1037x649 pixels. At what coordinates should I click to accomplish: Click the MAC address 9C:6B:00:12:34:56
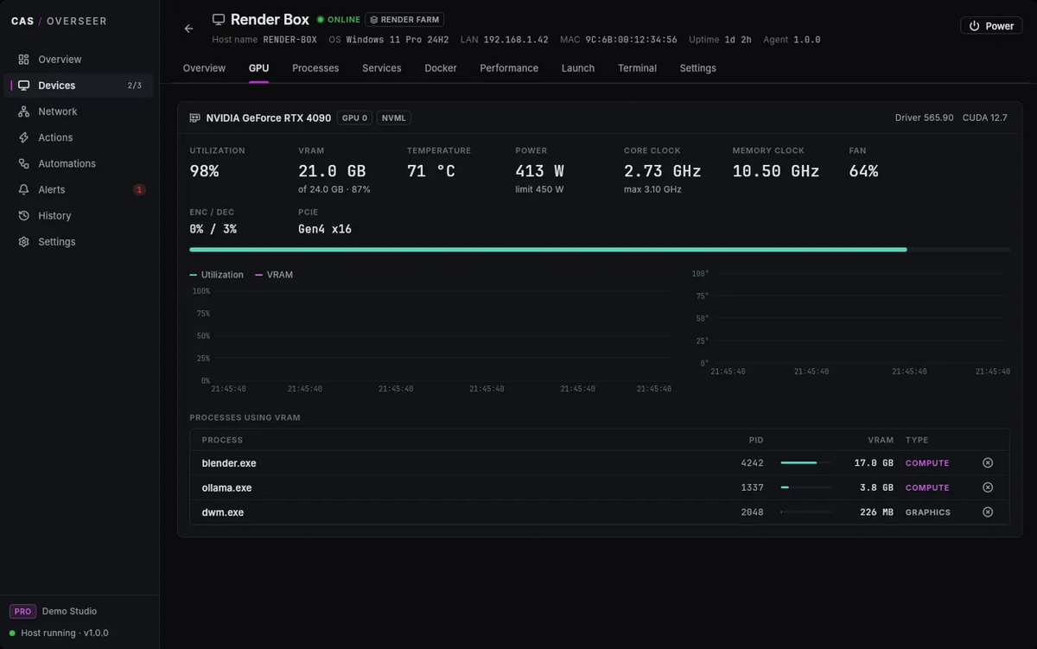tap(631, 40)
